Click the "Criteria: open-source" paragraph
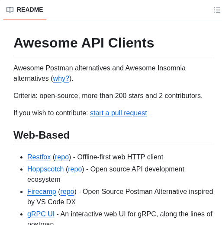Screen dimensions: 222x225 108,96
